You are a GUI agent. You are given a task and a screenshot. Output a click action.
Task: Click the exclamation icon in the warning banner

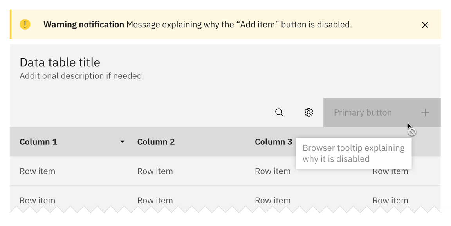[25, 24]
